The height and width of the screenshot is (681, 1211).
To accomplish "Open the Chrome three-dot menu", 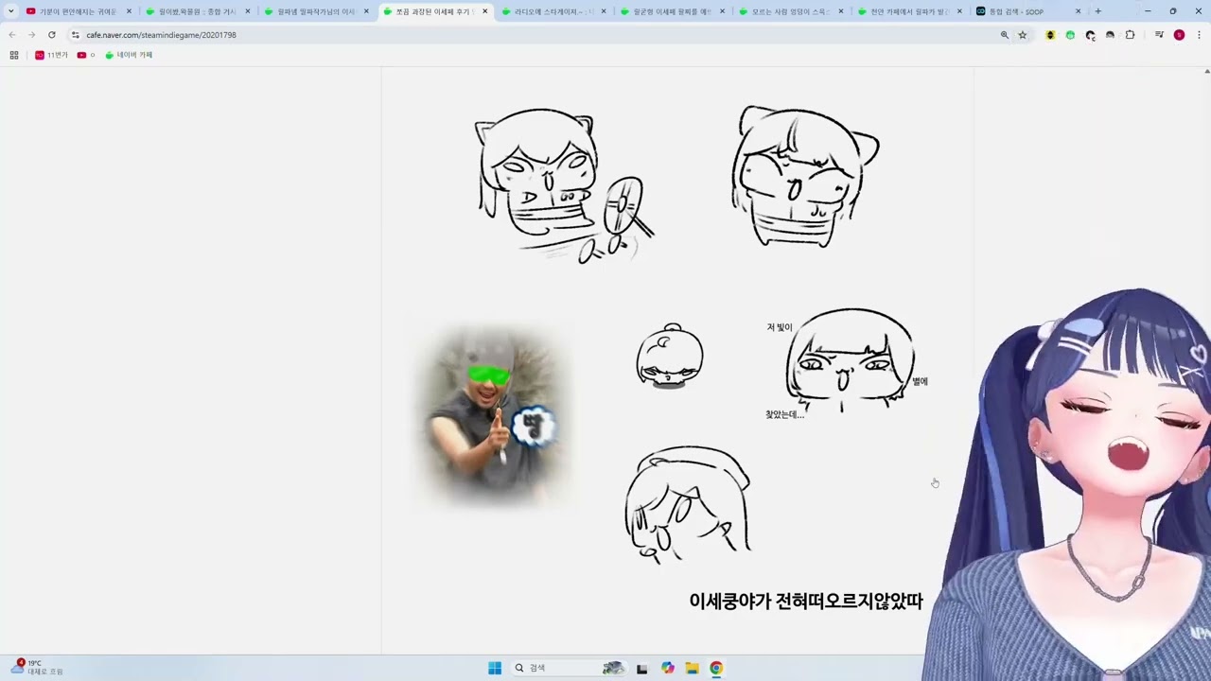I will click(x=1199, y=35).
